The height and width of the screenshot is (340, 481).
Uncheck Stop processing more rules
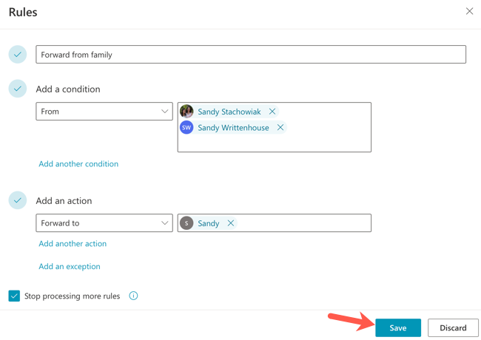pos(14,296)
